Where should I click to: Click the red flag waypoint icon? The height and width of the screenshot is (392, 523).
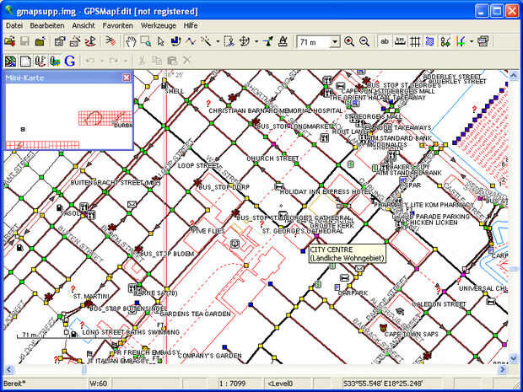point(90,41)
